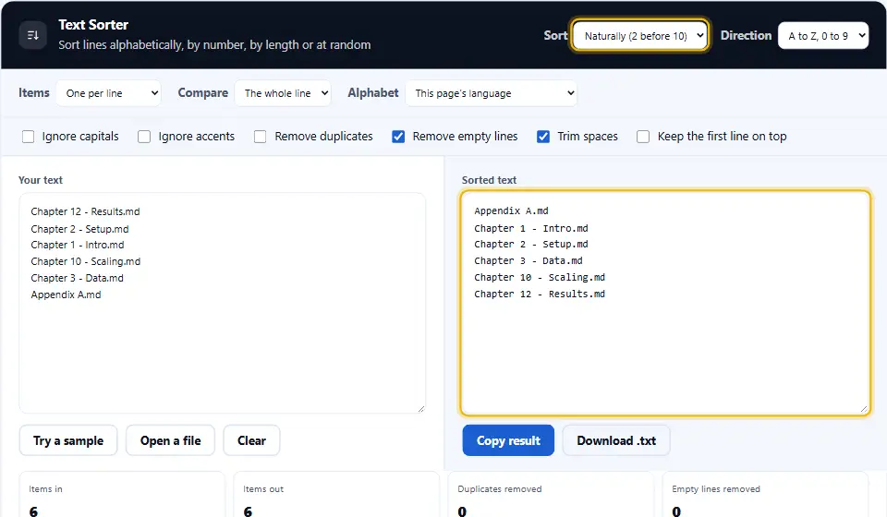
Task: Open the Sort method dropdown
Action: (639, 36)
